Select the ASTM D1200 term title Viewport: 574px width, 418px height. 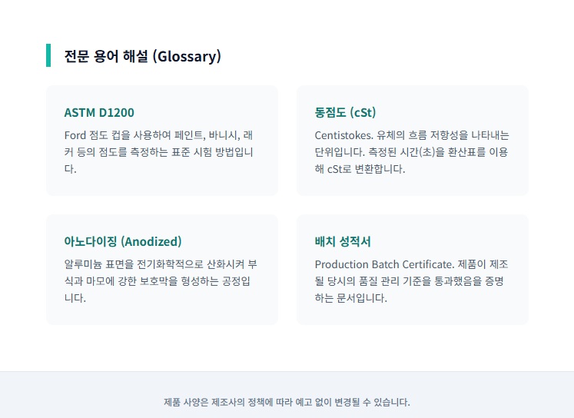point(99,112)
